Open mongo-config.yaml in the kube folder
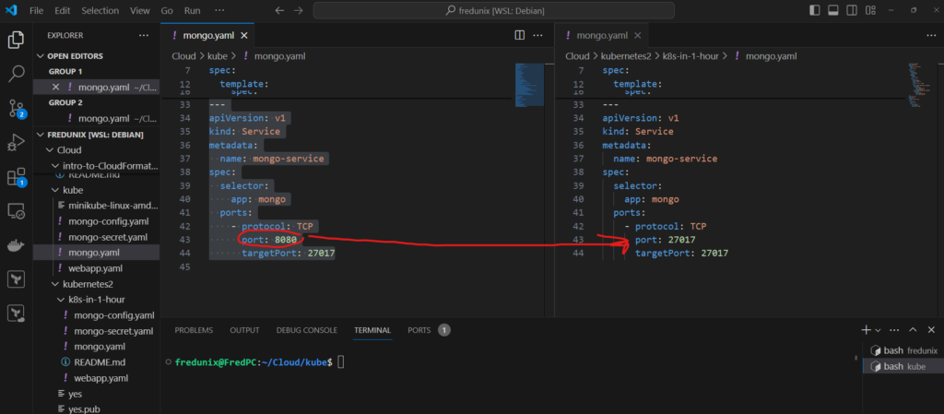This screenshot has height=414, width=944. (109, 221)
